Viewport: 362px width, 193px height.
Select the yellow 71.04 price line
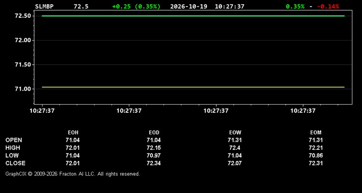(x=193, y=87)
